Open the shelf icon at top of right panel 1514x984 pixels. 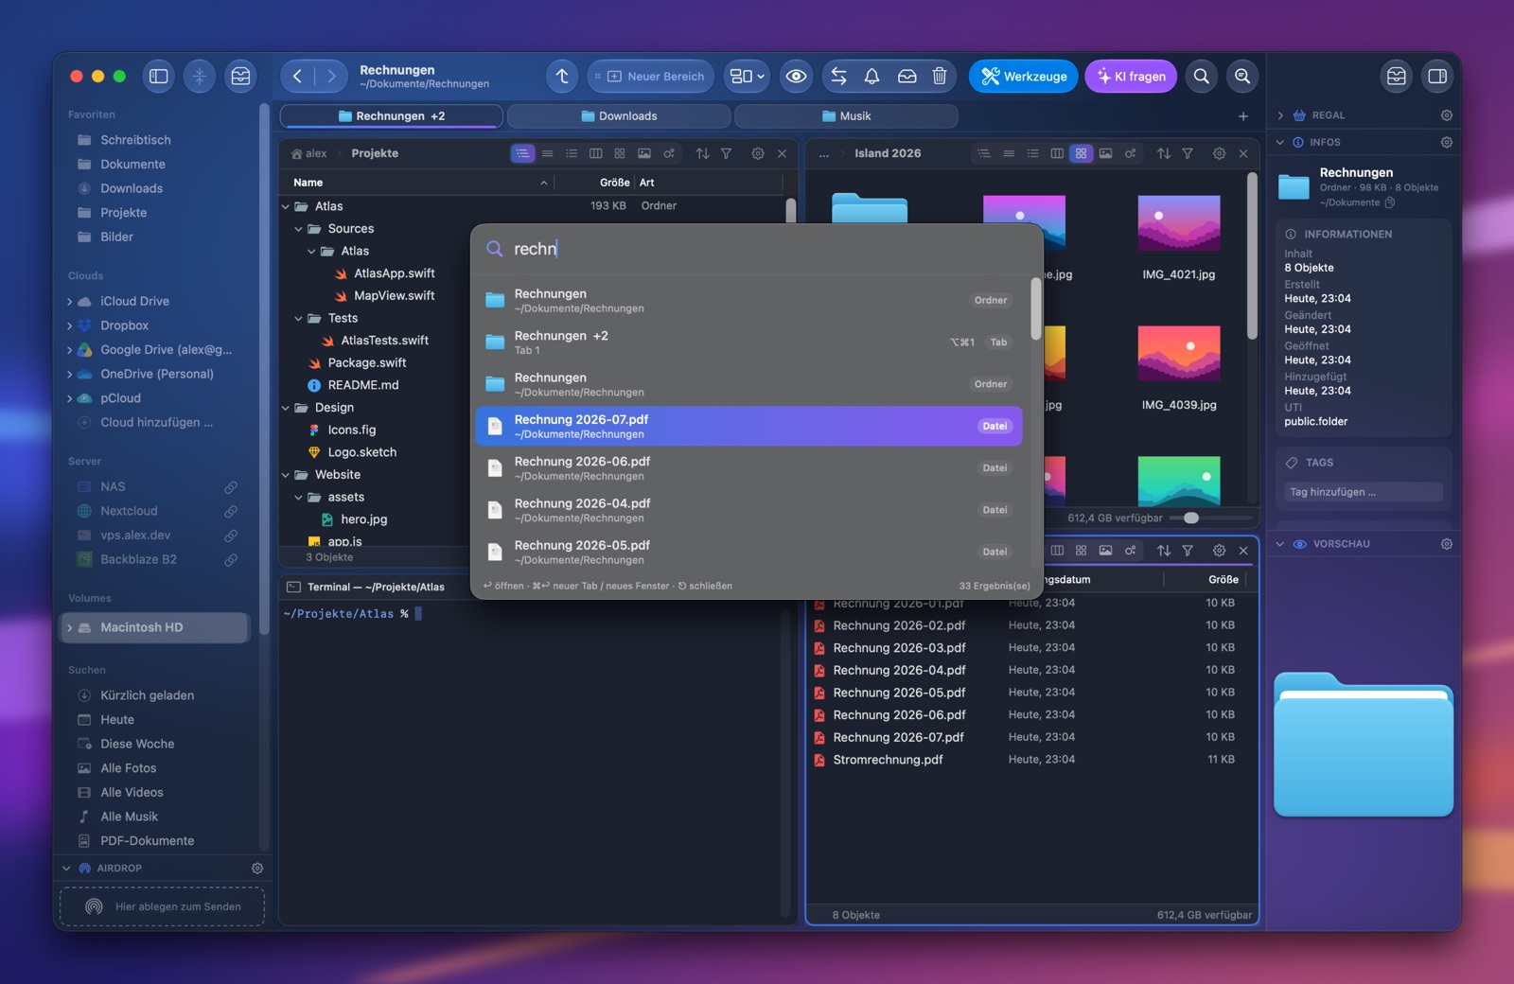pos(1396,77)
